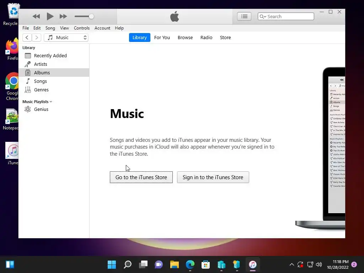
Task: Show hidden system tray icons
Action: 292,264
